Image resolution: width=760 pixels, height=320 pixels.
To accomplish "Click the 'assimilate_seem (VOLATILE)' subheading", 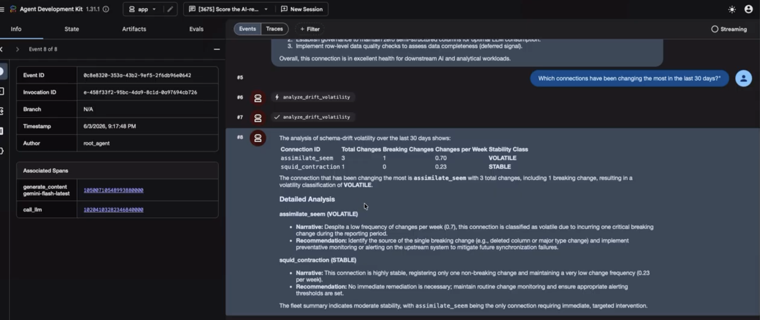I will pos(318,214).
